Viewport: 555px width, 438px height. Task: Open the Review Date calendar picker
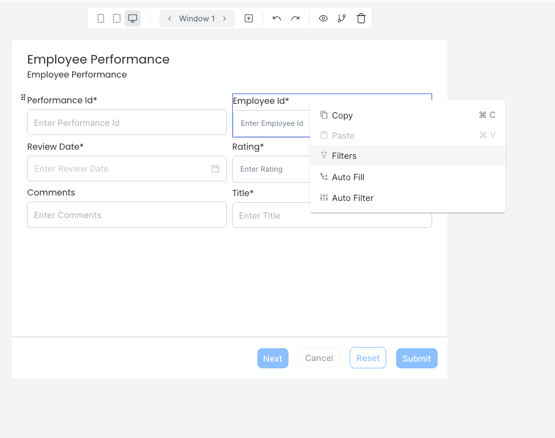(215, 169)
